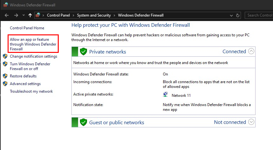Click the Back navigation arrow
Viewport: 273px width, 150px height.
7,15
